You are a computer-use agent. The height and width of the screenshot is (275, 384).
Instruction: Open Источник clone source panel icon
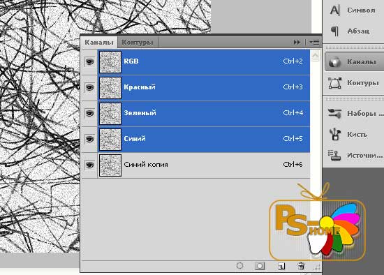(334, 155)
